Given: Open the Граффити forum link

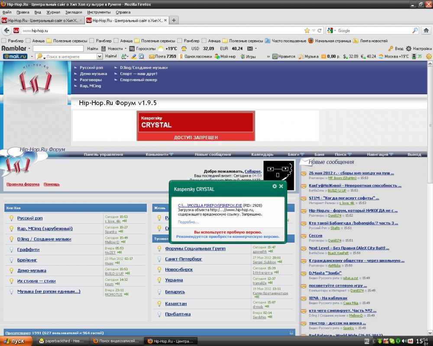Looking at the screenshot, I should pyautogui.click(x=28, y=250).
